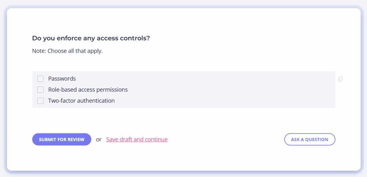Enable the Role-based access permissions checkbox

pos(40,90)
